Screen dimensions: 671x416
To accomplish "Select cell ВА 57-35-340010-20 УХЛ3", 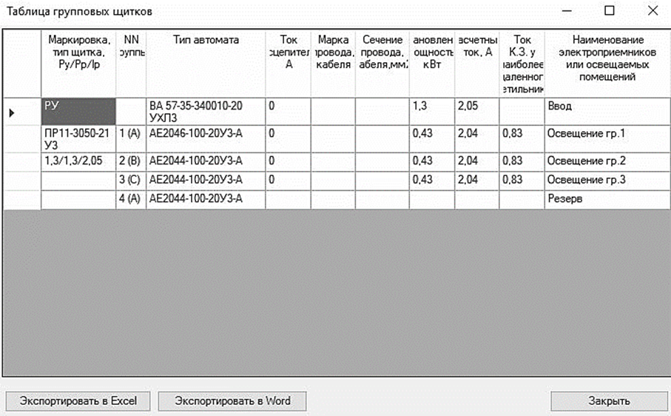I will click(206, 112).
